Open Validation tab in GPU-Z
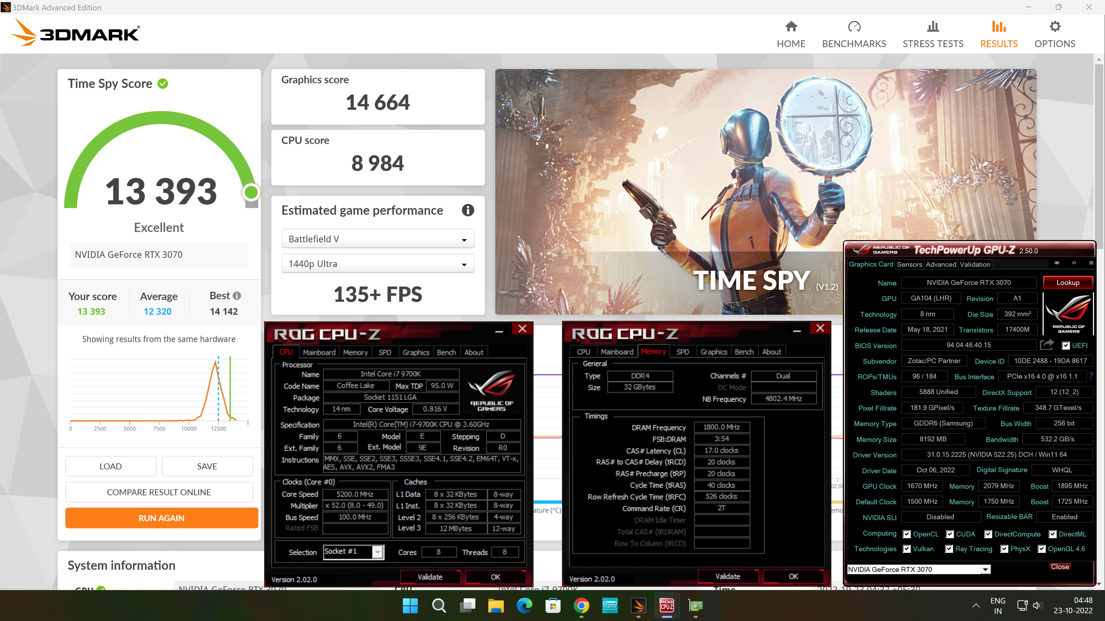 point(975,264)
